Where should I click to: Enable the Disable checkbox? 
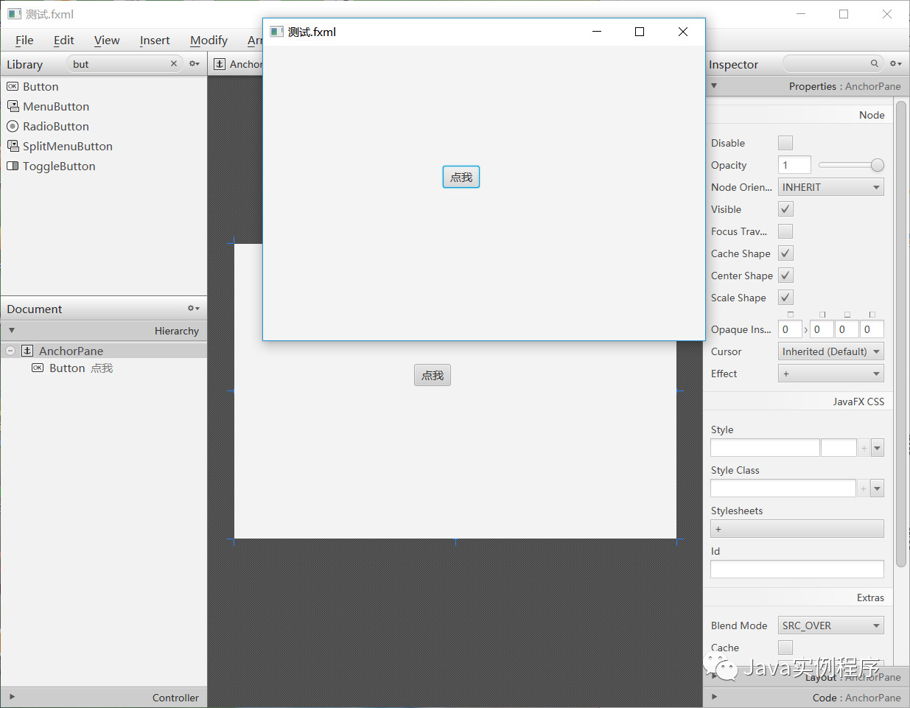pyautogui.click(x=785, y=142)
